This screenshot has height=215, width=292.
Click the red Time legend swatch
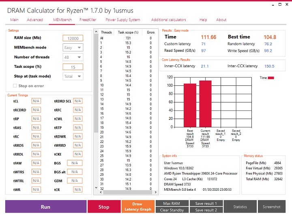click(x=271, y=78)
